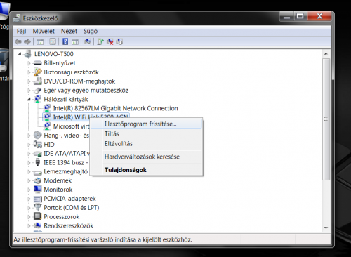Select the PCMCIA-adapterek label

[x=69, y=199]
